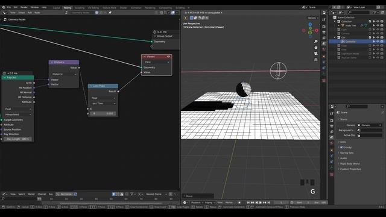Open the timeline Keying dropdown
Viewport: 386px width, 217px height.
point(209,203)
